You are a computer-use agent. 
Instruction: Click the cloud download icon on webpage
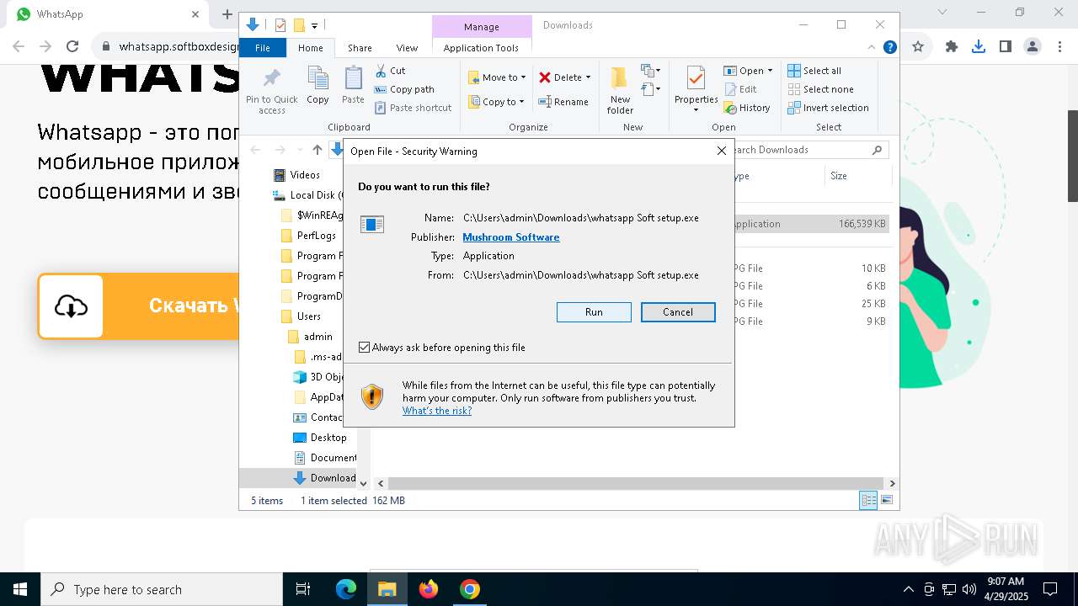point(71,306)
